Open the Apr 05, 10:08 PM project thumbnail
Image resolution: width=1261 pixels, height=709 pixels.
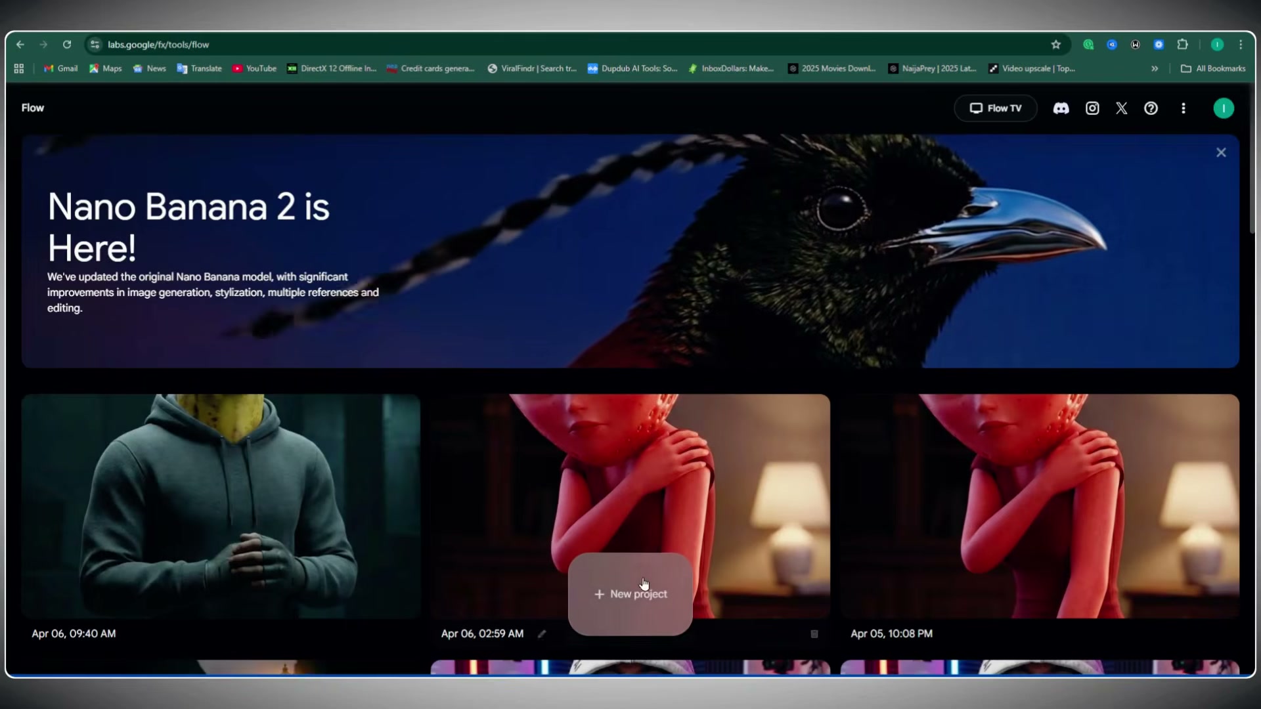pyautogui.click(x=1040, y=506)
